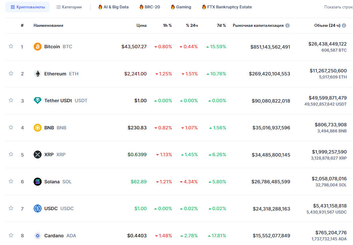353x245 pixels.
Task: Click the flame icon before Gaming
Action: tap(173, 7)
